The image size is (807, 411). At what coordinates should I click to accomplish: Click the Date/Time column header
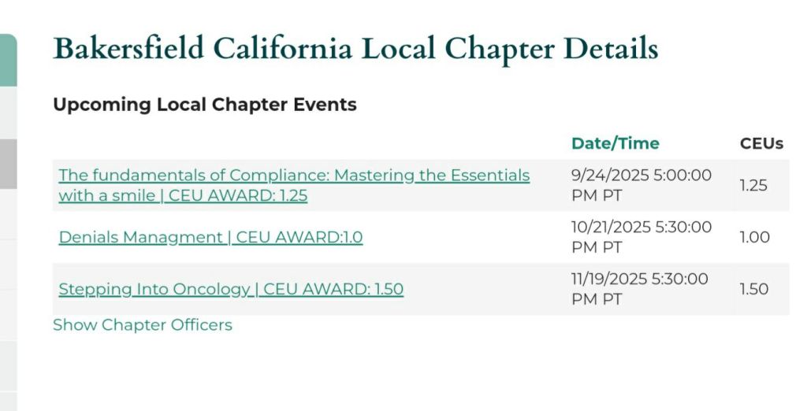coord(615,143)
